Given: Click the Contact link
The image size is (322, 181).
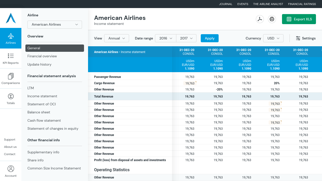Looking at the screenshot, I should click(10, 154).
